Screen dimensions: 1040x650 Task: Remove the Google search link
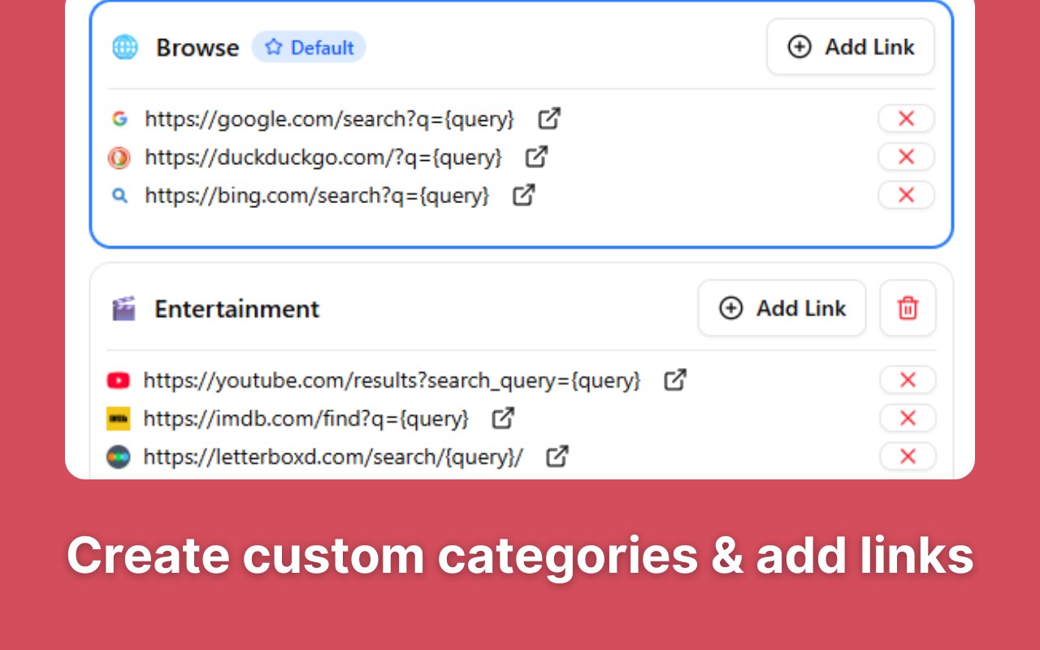click(906, 119)
